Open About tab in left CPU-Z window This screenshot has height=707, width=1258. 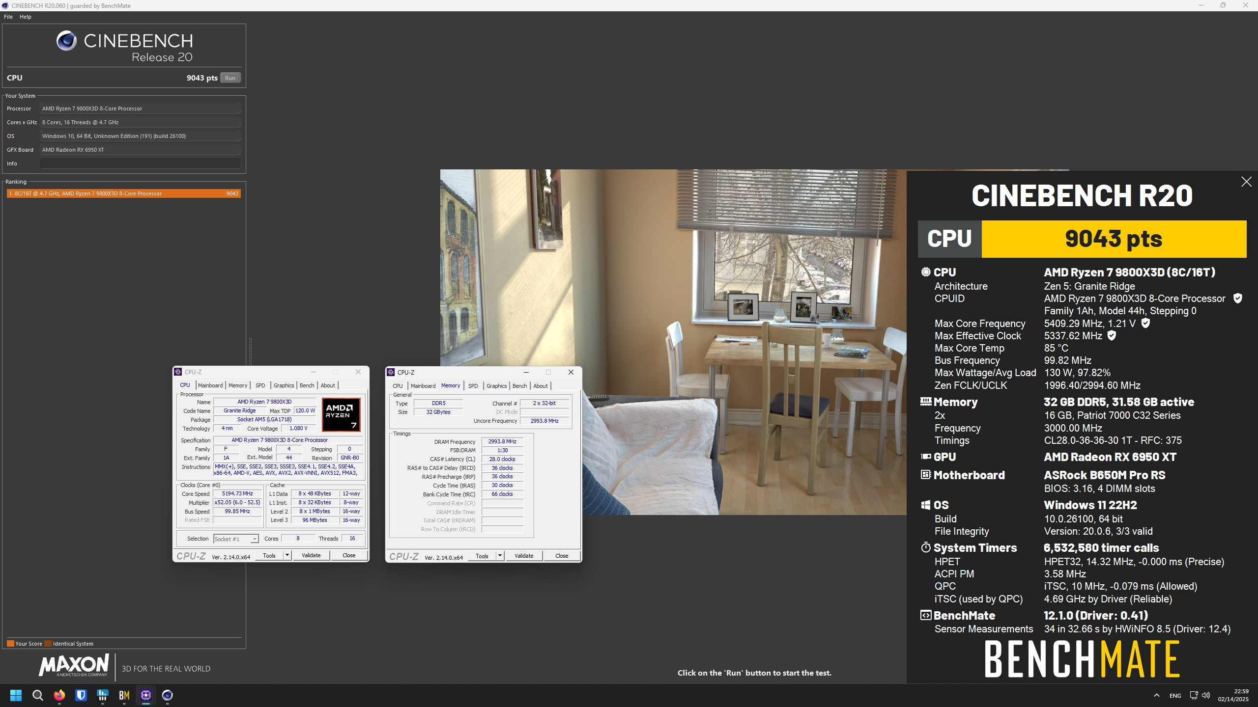coord(328,385)
